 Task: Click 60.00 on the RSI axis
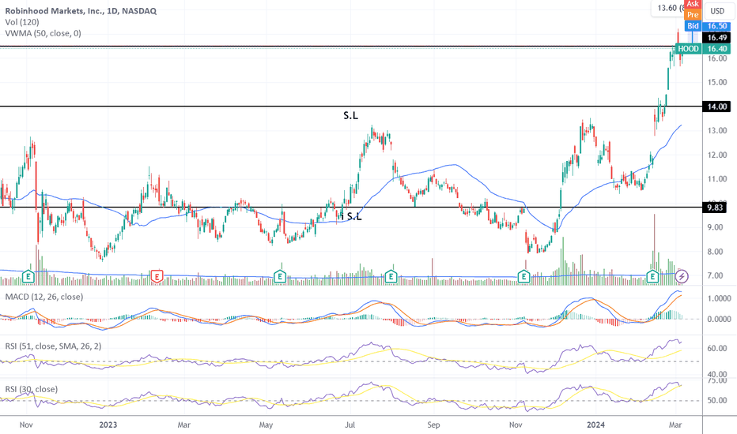click(717, 349)
